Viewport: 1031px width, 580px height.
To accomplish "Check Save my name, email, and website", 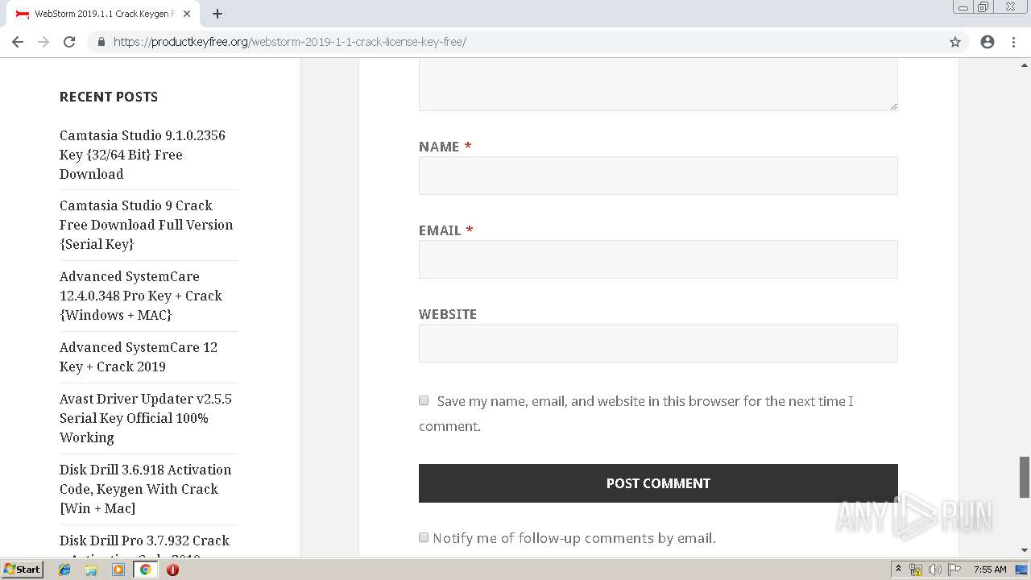I will [x=424, y=400].
